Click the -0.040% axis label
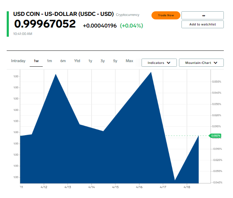 click(x=217, y=182)
